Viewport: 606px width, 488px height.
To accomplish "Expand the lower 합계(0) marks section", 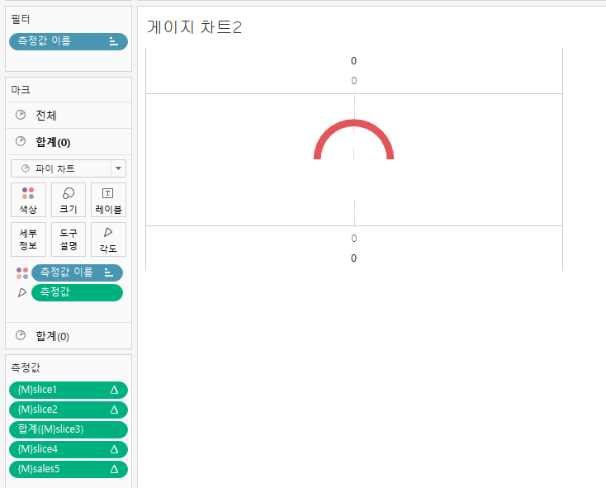I will pyautogui.click(x=69, y=336).
